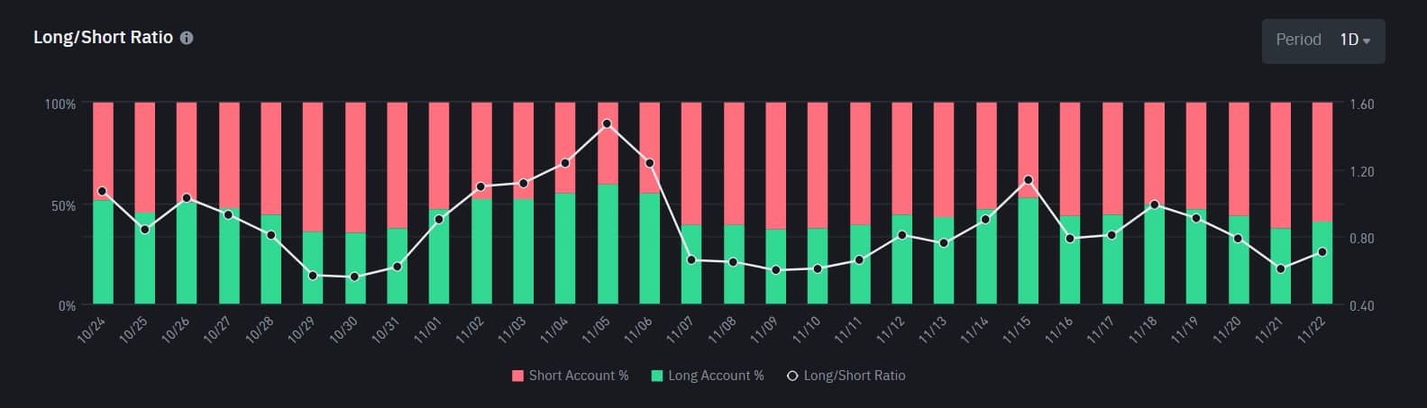Click the ratio data point for 11/05
The image size is (1427, 408).
pos(607,124)
